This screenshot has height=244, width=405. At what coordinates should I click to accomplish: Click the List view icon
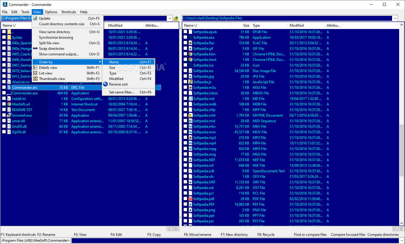tap(35, 73)
